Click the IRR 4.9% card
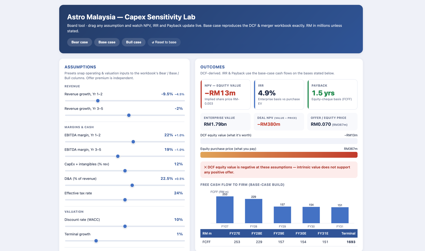This screenshot has height=251, width=425. click(279, 94)
